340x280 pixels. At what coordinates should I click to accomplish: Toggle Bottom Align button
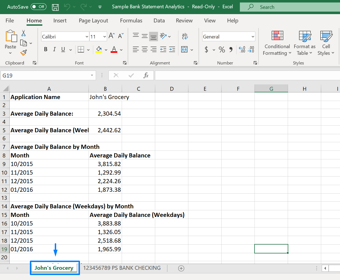154,36
